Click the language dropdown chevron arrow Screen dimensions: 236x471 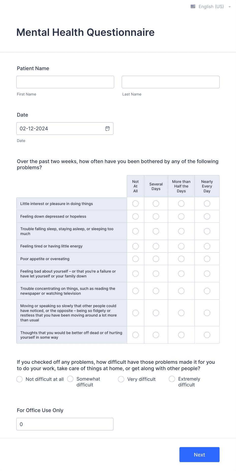229,7
